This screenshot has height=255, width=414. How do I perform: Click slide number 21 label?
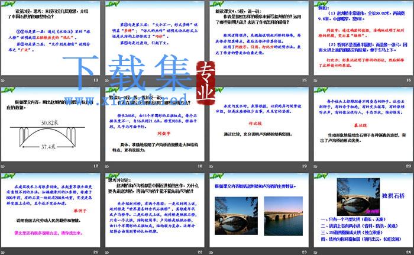coord(96,252)
